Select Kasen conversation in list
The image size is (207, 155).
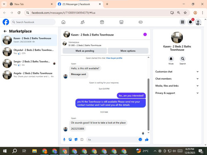pos(29,40)
